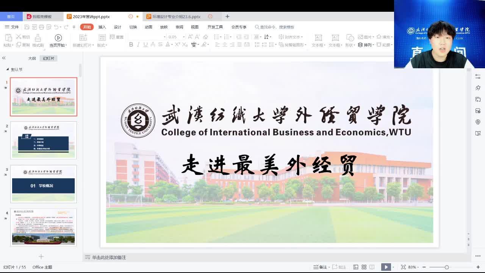Viewport: 485px width, 273px height.
Task: Toggle Notes (备注) in status bar
Action: point(321,267)
